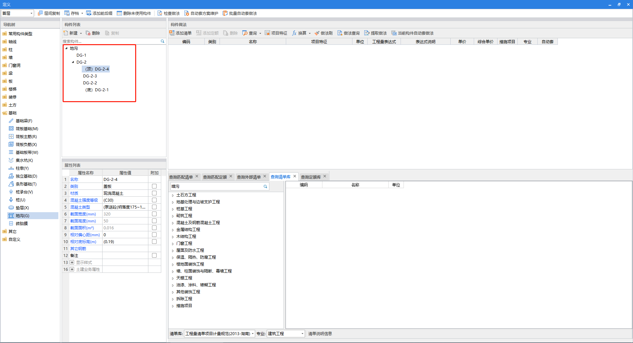Select 基础梁(F) in navigation tree
The width and height of the screenshot is (633, 343).
pyautogui.click(x=24, y=121)
